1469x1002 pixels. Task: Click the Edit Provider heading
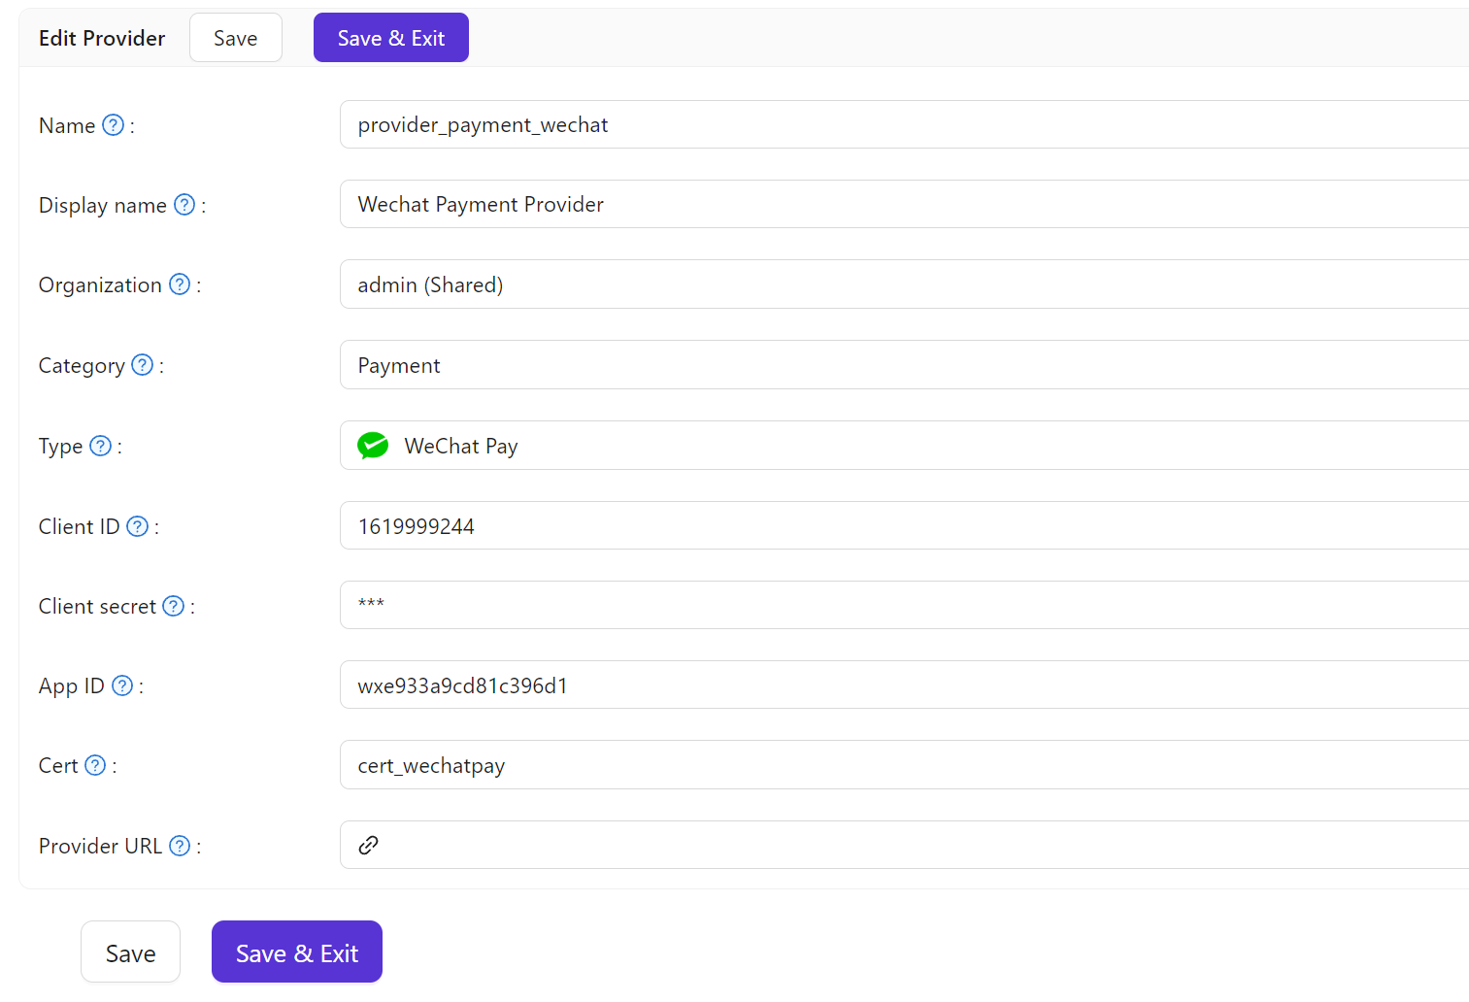point(102,37)
